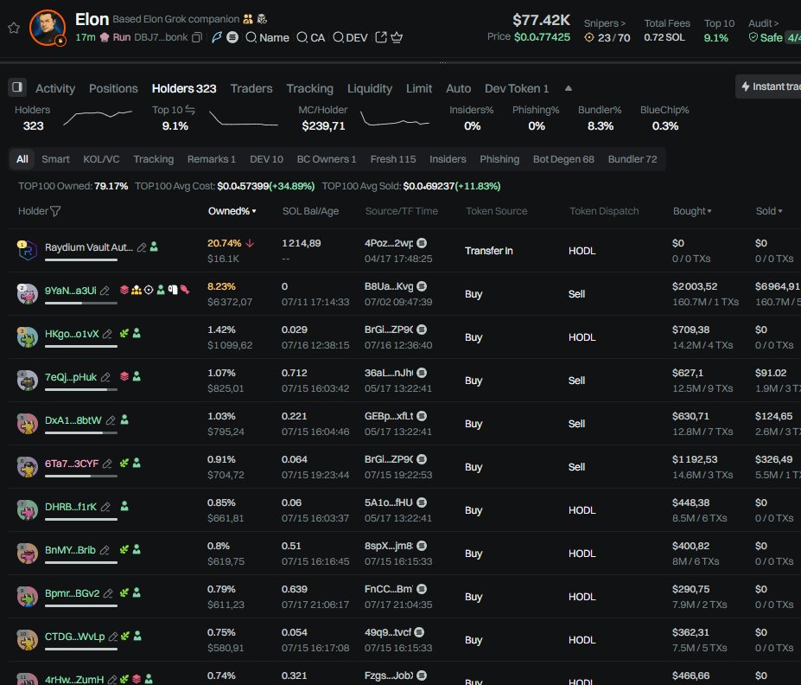Click the red stack tag on 7eQj...pHuk
The width and height of the screenshot is (801, 685).
tap(124, 376)
